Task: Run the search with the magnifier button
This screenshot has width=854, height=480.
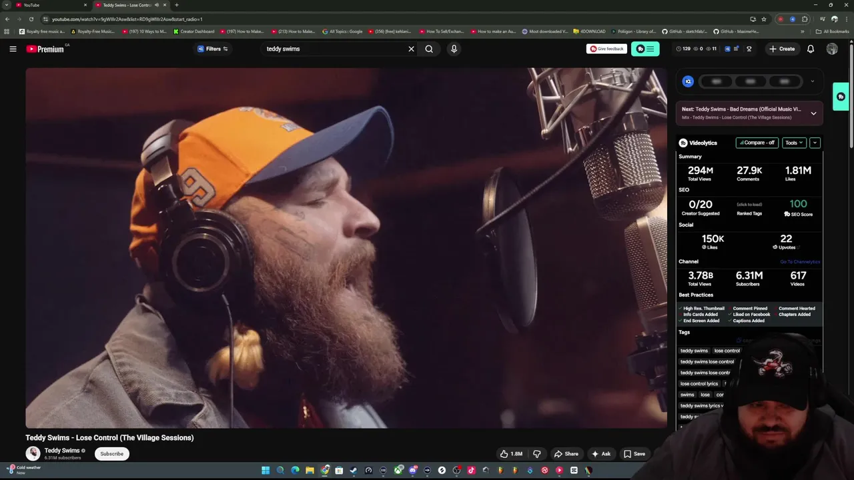Action: click(429, 49)
